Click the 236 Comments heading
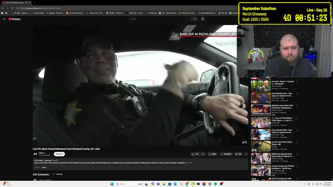Screen dimensions: 333x187 tap(41, 175)
